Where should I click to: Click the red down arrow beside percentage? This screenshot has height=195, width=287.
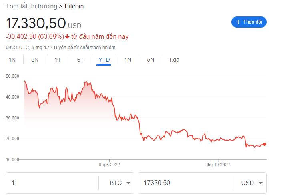point(67,36)
